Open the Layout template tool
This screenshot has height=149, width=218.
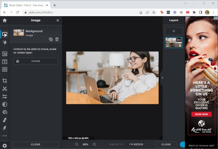[5, 54]
